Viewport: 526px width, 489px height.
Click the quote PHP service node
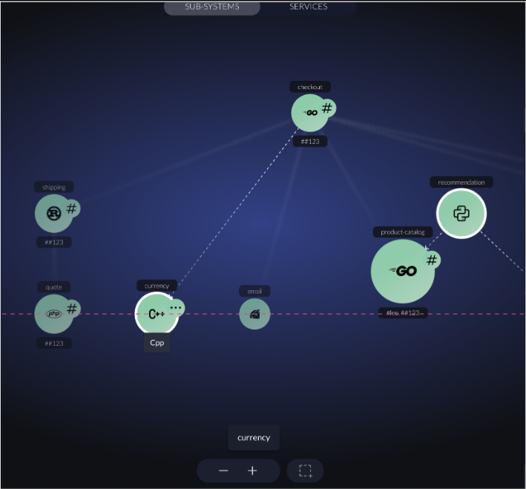pyautogui.click(x=53, y=314)
